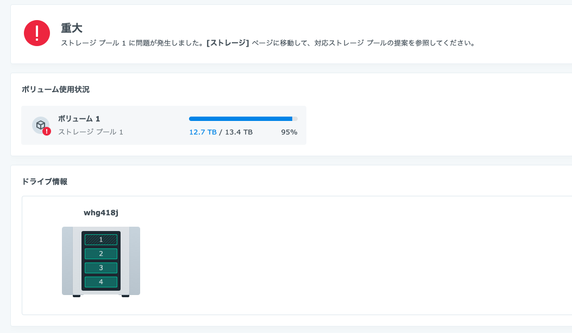Click the whg418j NAS device image
The height and width of the screenshot is (333, 572).
[101, 261]
